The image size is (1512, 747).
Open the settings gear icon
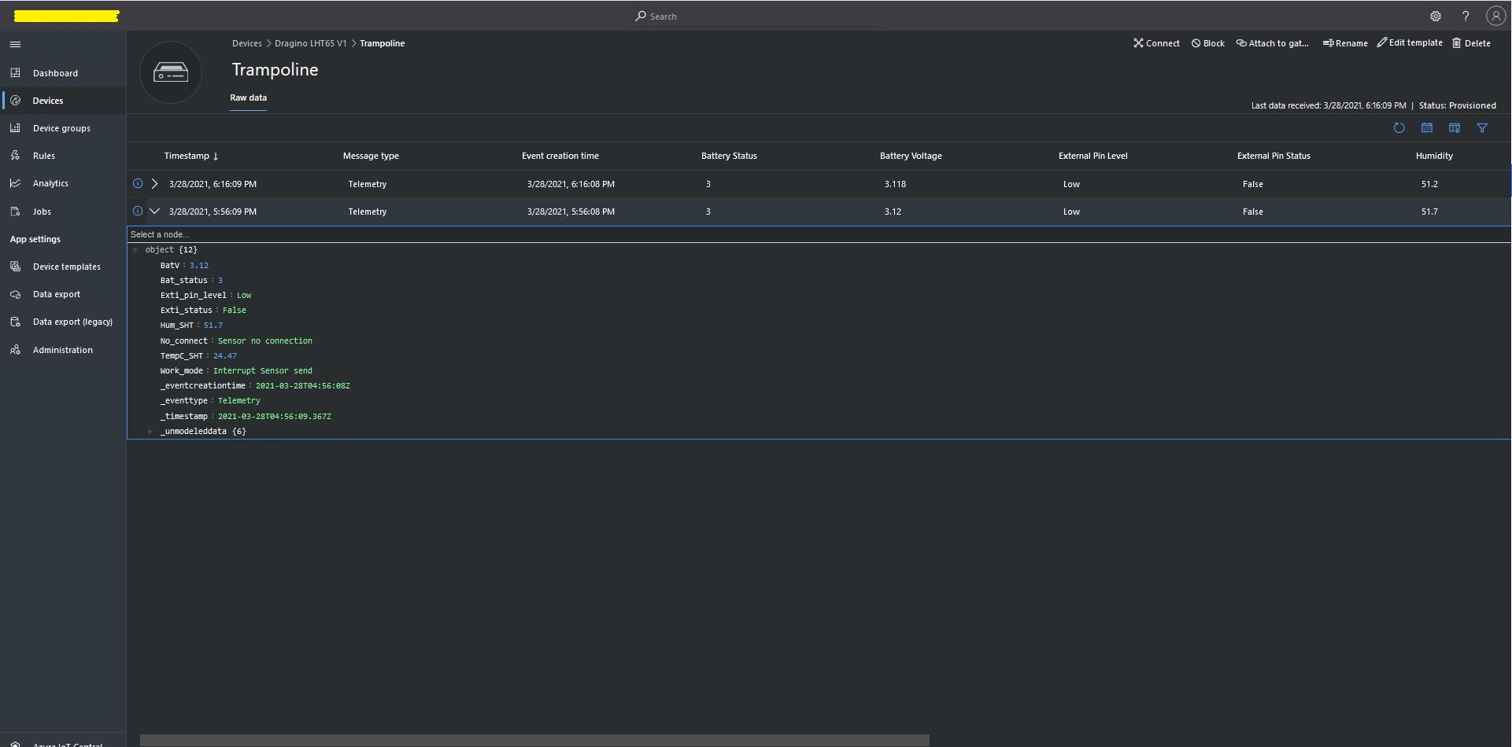1436,17
